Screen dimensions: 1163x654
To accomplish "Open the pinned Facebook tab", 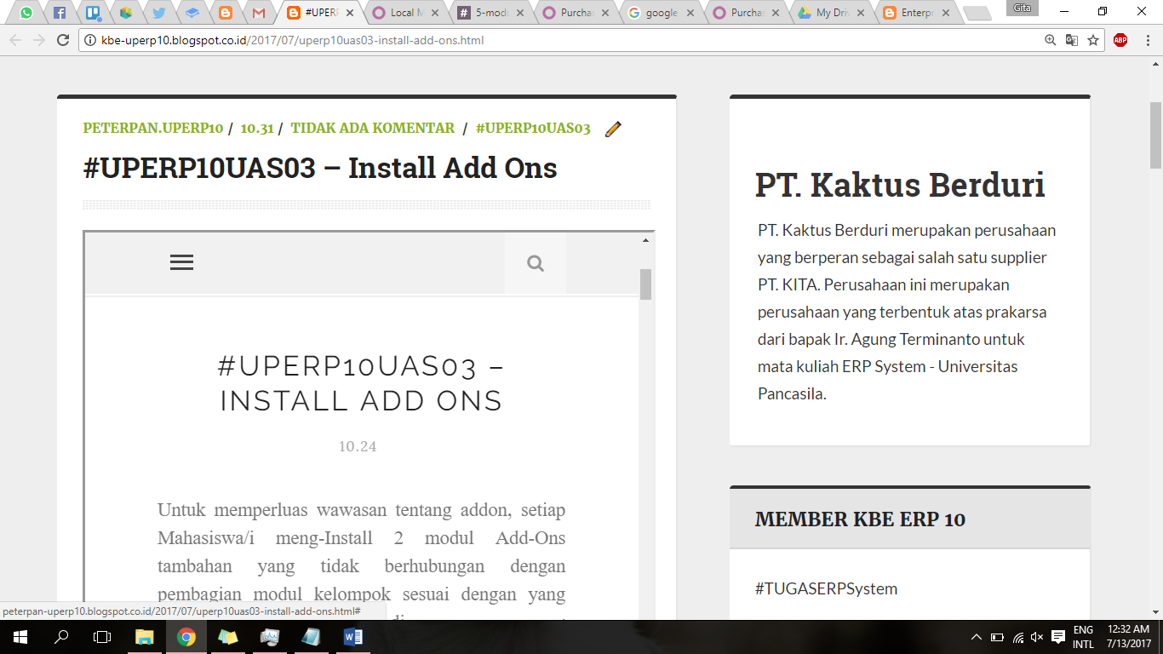I will [60, 13].
